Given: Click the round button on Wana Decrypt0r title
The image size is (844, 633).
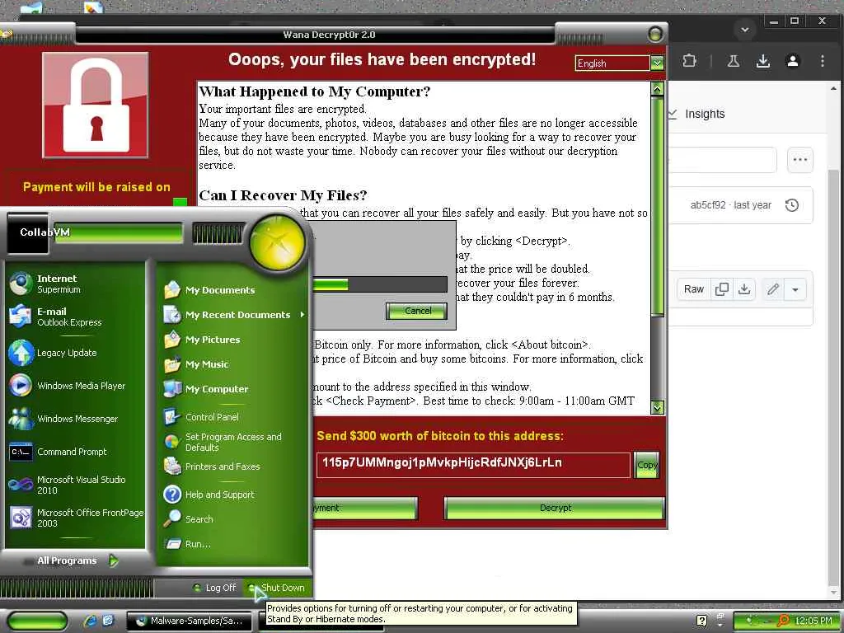Looking at the screenshot, I should coord(655,35).
